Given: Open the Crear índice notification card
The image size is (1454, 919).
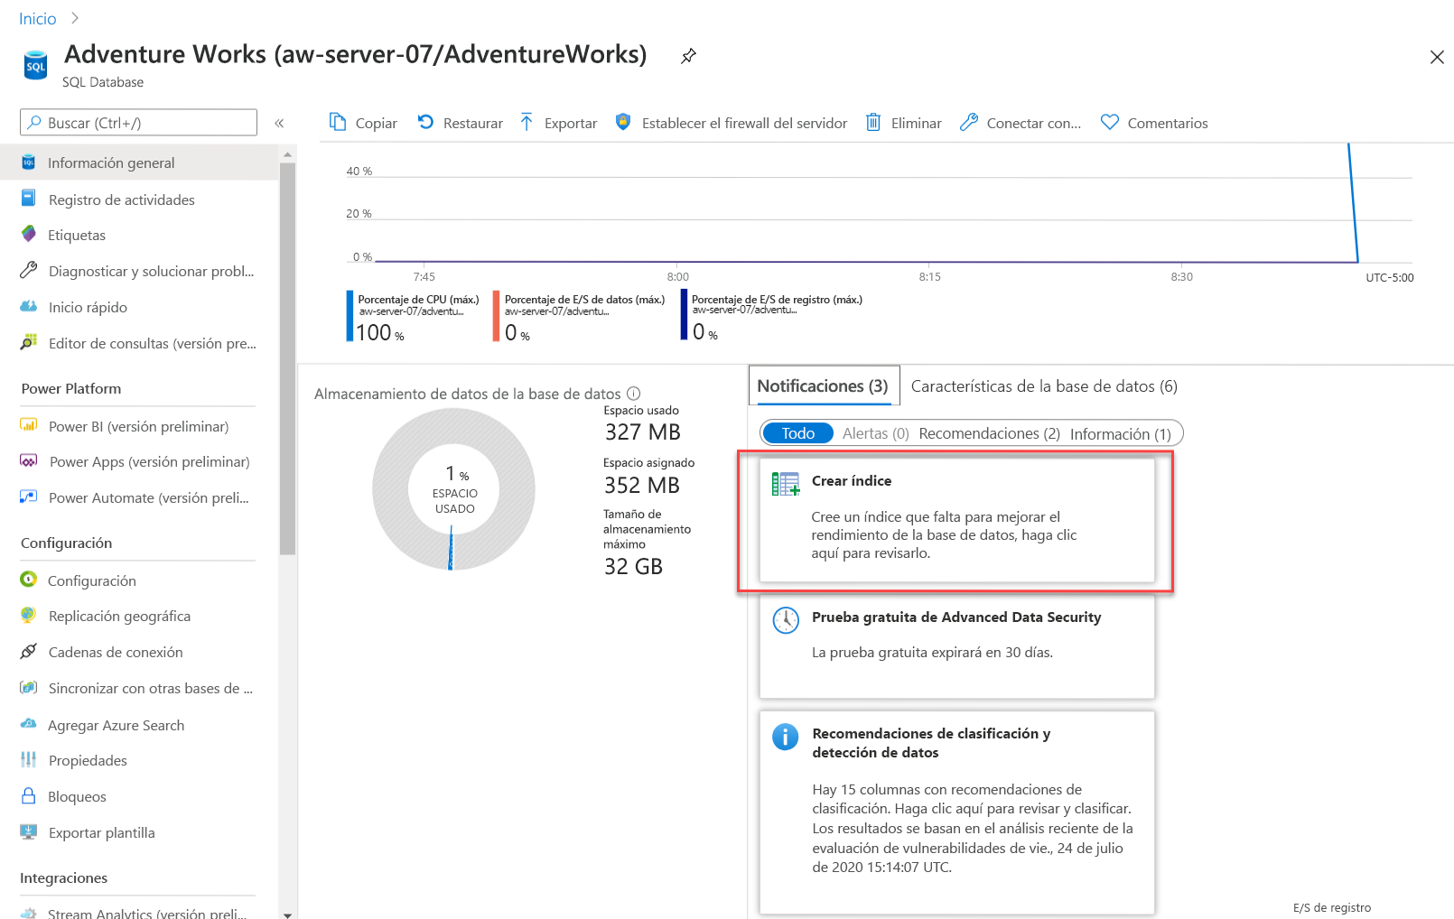Looking at the screenshot, I should [x=956, y=521].
